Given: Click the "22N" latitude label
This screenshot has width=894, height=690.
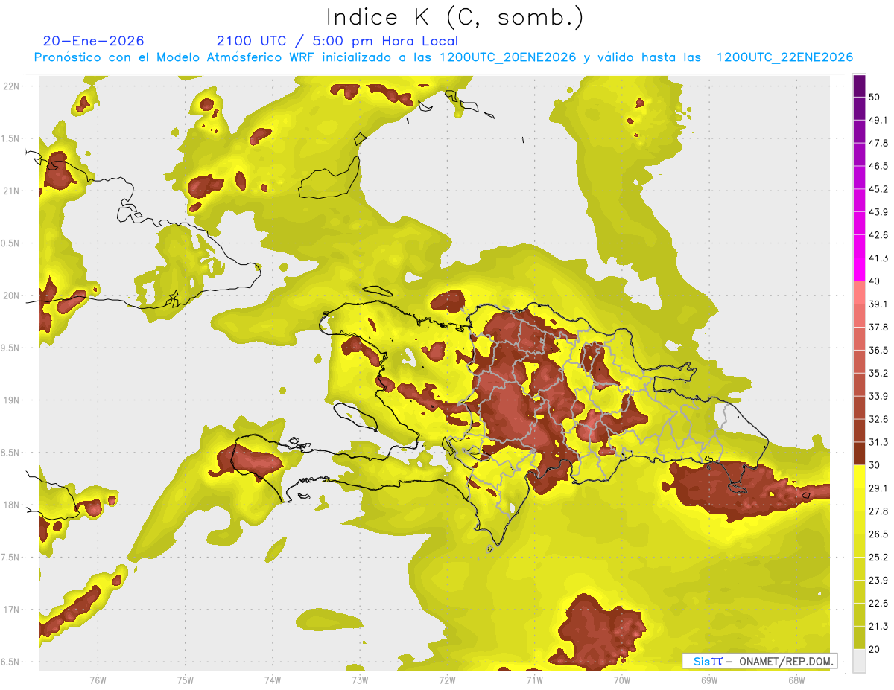Looking at the screenshot, I should (11, 86).
